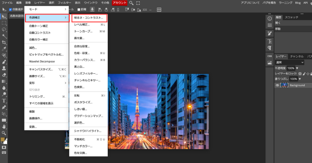The width and height of the screenshot is (312, 163).
Task: Open the Blog link
Action: coord(298,3)
